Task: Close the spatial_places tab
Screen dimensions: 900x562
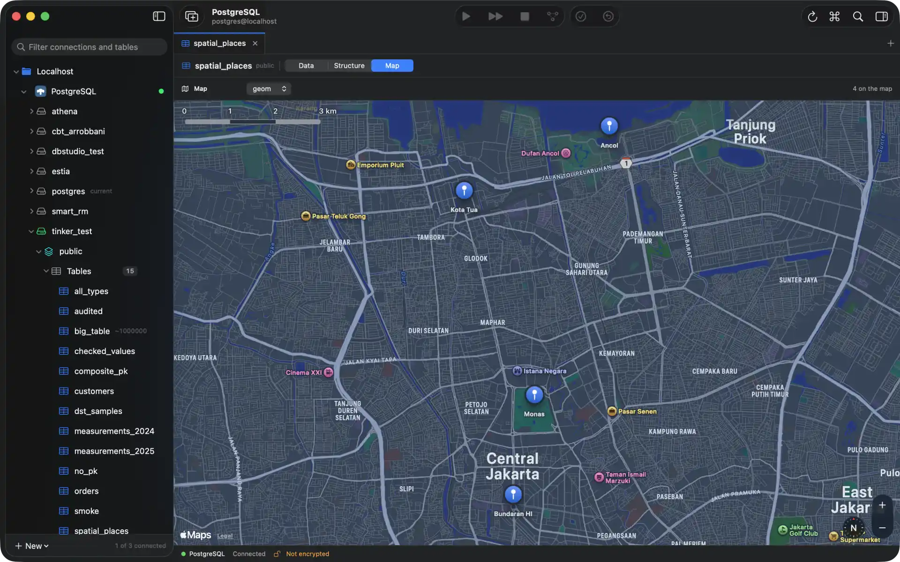Action: pyautogui.click(x=255, y=43)
